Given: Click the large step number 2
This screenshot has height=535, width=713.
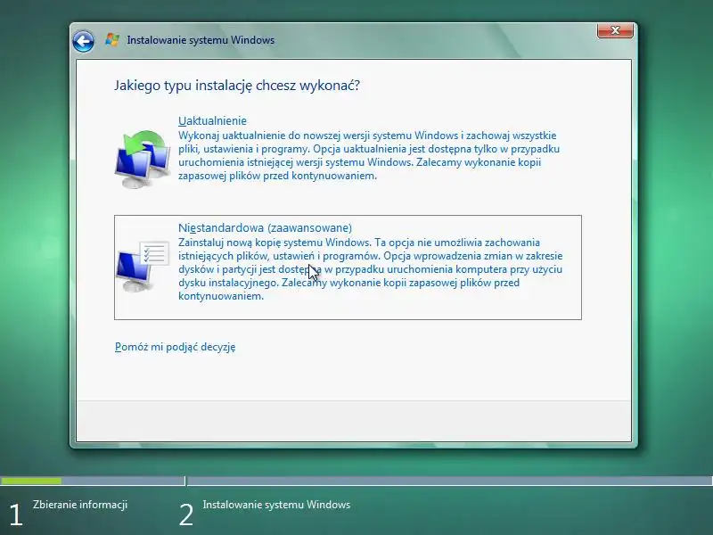Looking at the screenshot, I should tap(186, 515).
